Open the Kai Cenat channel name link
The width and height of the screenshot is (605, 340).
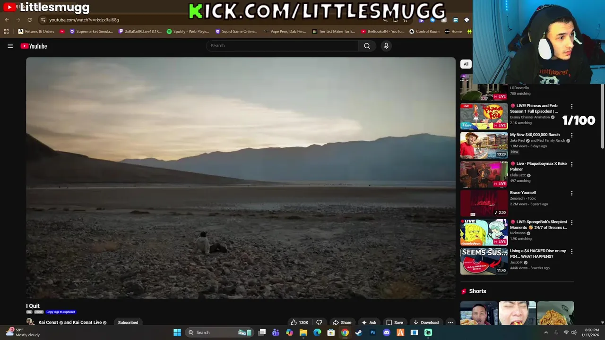pos(48,323)
